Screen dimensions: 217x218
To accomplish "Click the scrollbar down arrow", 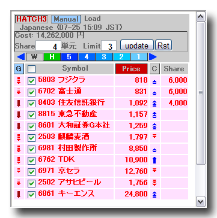I will coord(201,201).
